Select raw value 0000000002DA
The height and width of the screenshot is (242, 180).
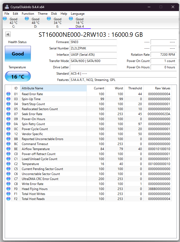click(x=159, y=114)
